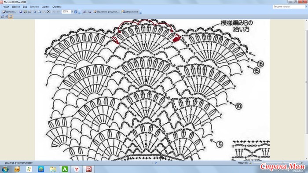This screenshot has height=173, width=308.
Task: Click the Print icon in toolbar
Action: [25, 12]
